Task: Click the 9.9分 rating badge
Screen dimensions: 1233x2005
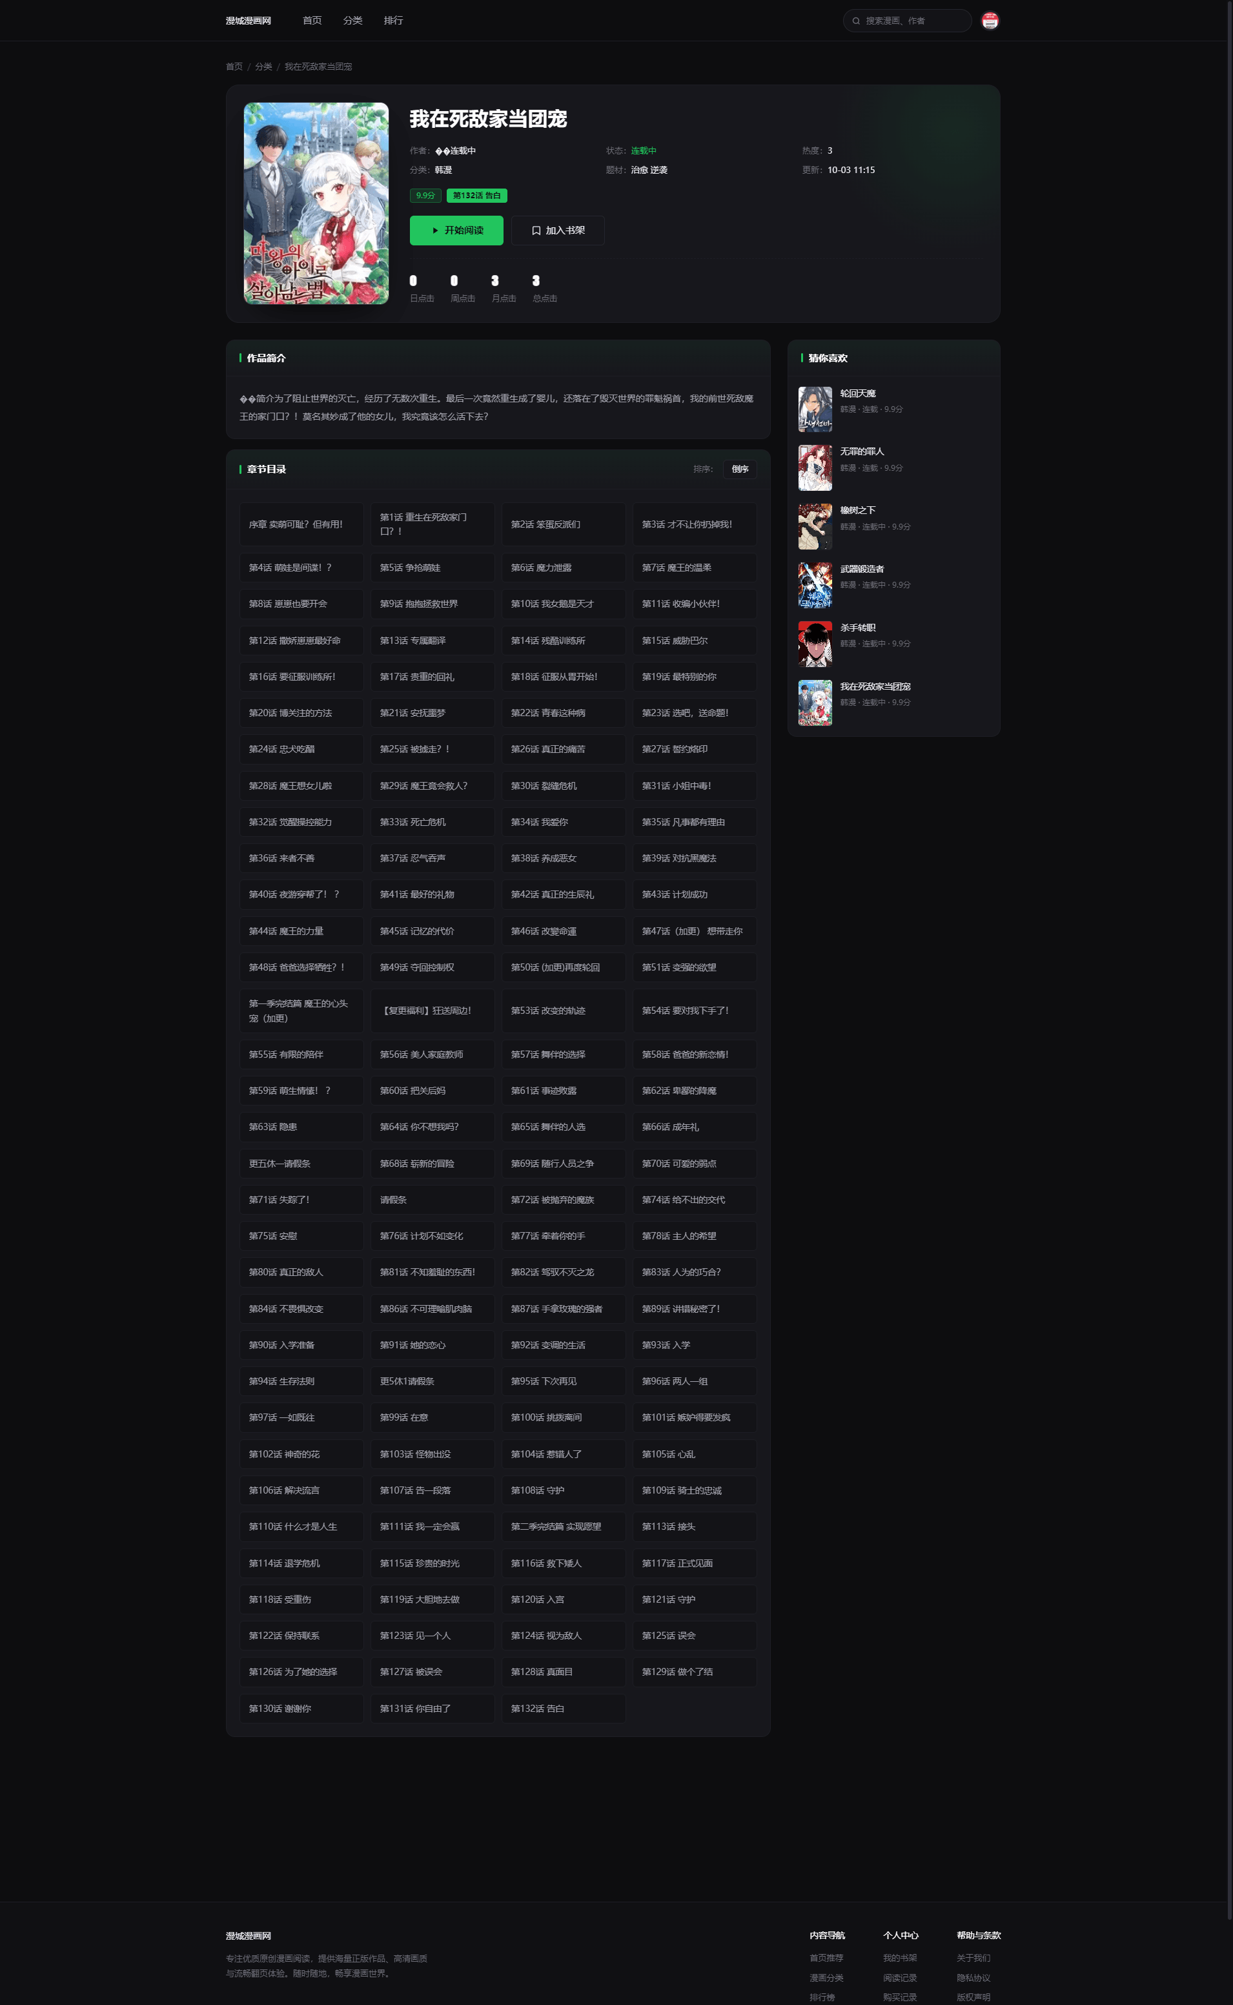Action: coord(425,196)
